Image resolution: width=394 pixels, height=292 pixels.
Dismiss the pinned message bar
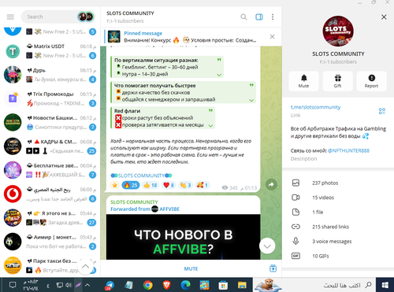click(272, 36)
